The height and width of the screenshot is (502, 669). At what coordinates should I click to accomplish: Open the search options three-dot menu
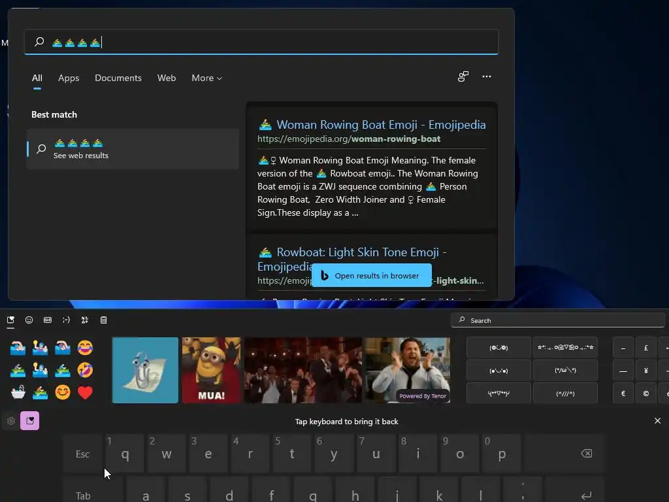486,76
